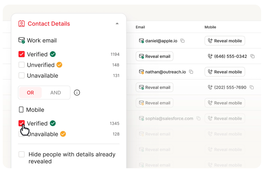Copy the sophia@salesforce.com email address

[198, 118]
